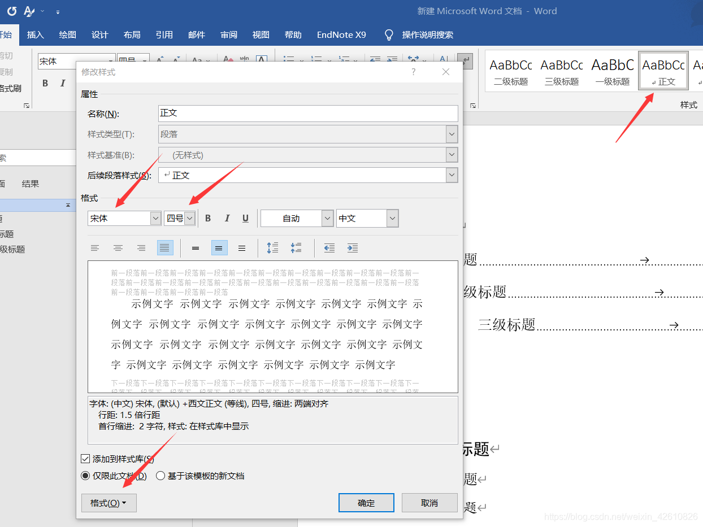
Task: Click the lightbulb Tell Me icon
Action: click(x=389, y=35)
